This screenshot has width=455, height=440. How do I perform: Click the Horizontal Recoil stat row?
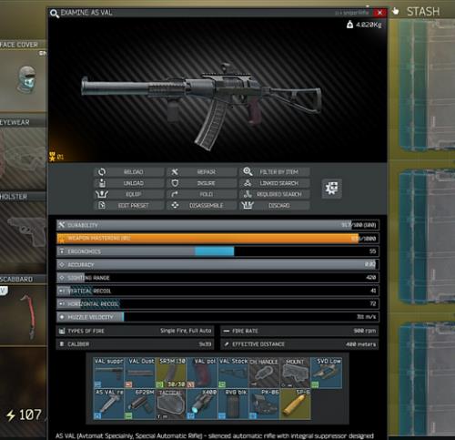point(217,303)
